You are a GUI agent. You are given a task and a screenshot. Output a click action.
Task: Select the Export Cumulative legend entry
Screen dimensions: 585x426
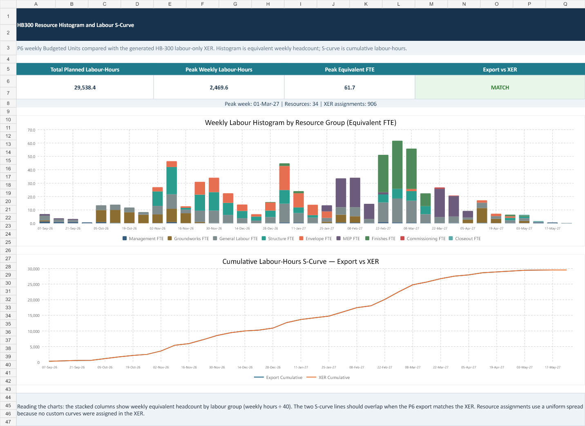coord(278,377)
